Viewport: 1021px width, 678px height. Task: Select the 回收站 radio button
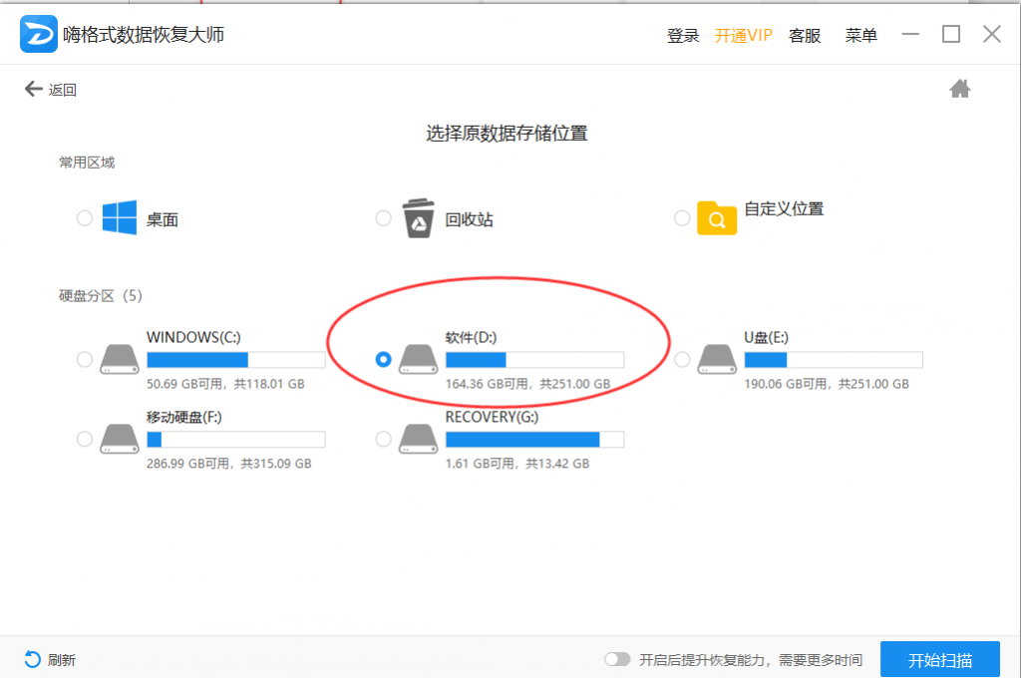pyautogui.click(x=384, y=218)
